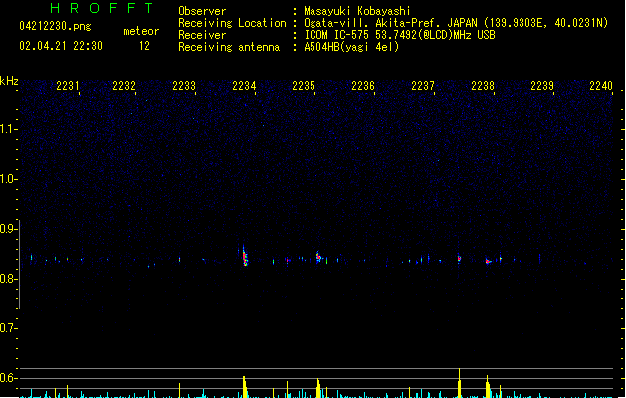Click the Observer field label
The image size is (626, 398).
pos(202,11)
